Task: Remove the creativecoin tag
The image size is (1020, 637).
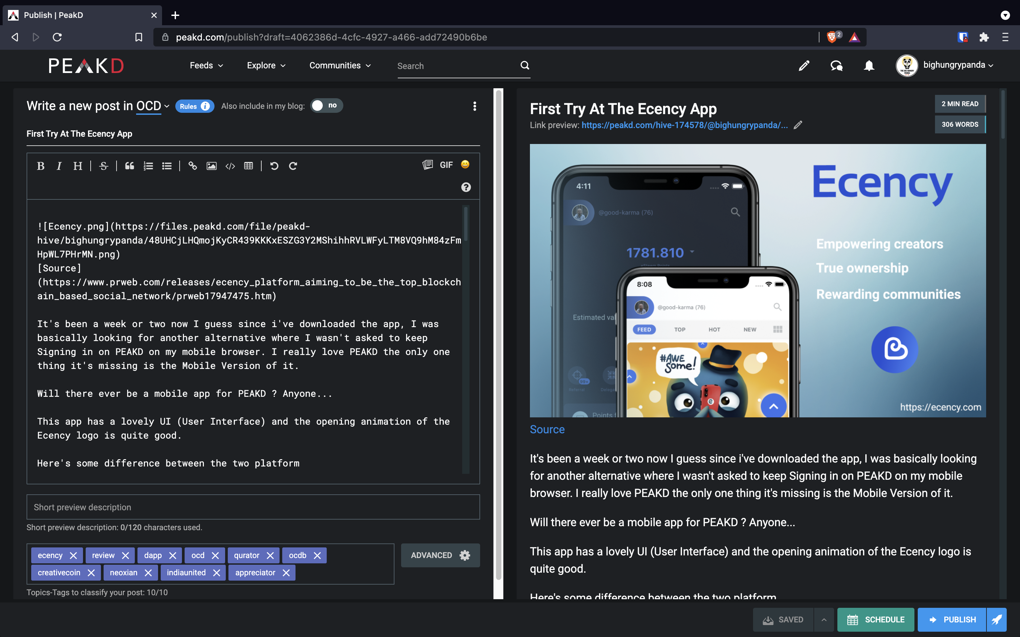Action: tap(91, 573)
